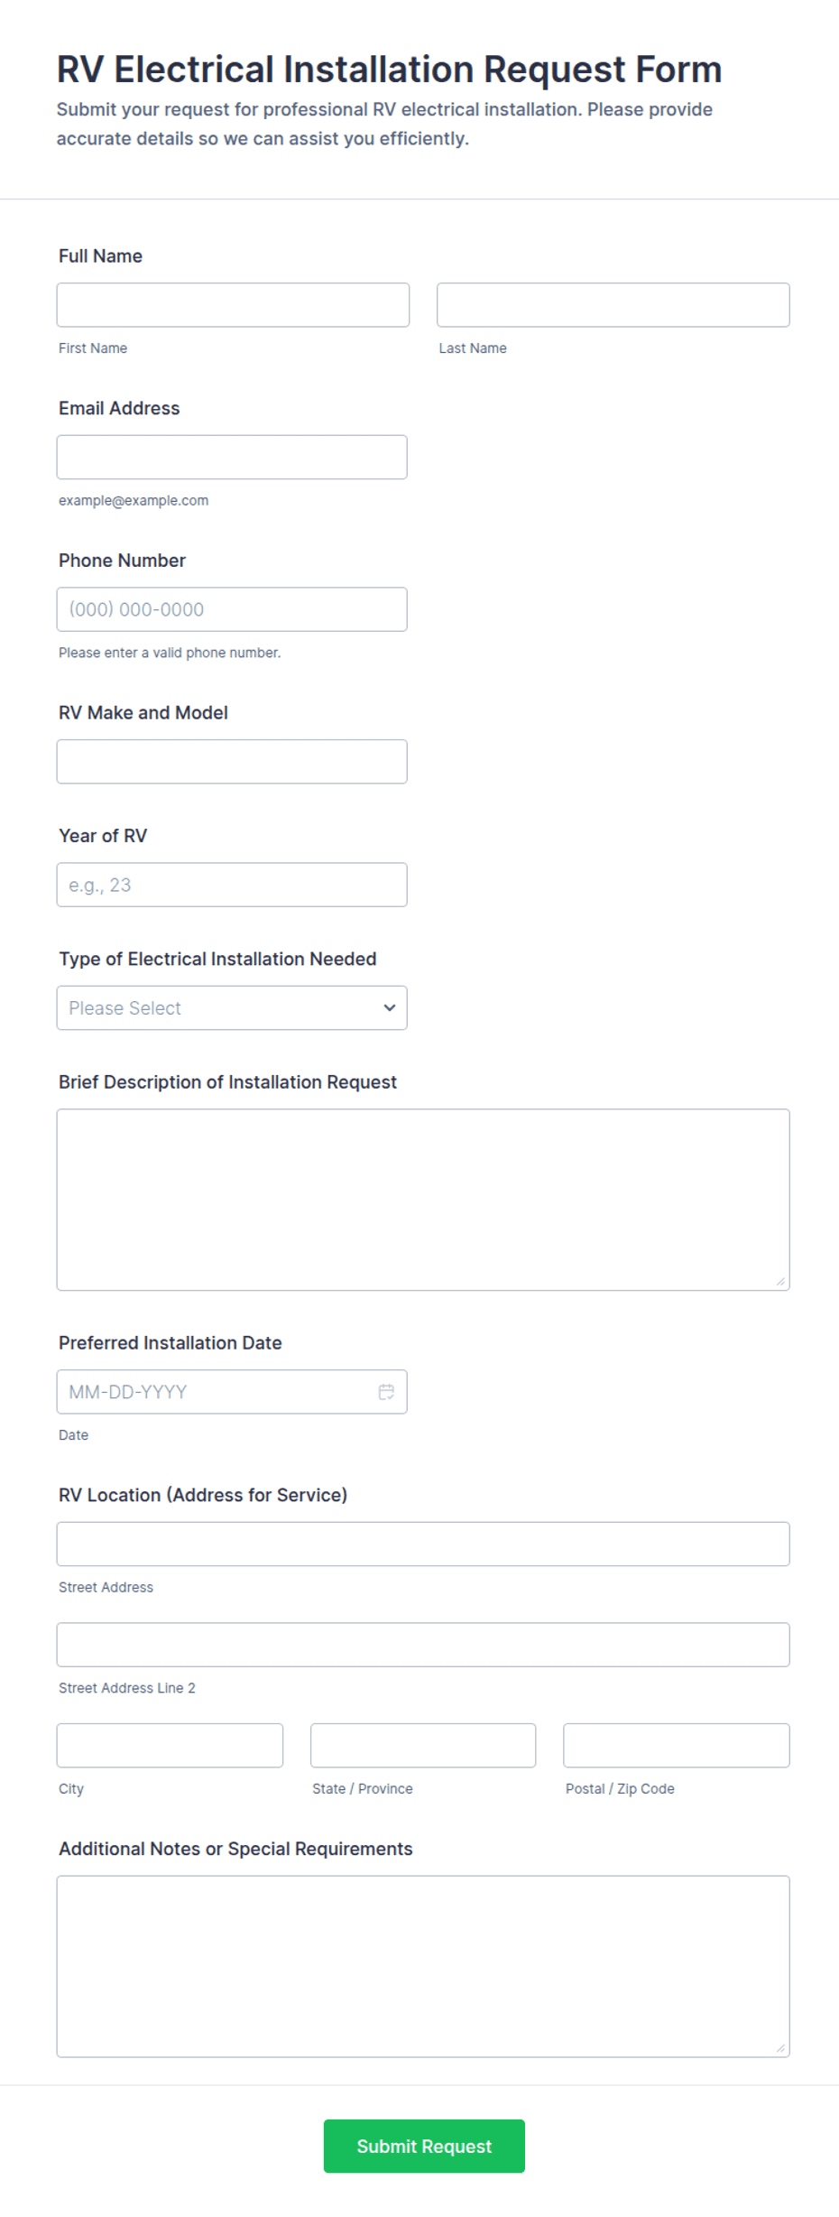The image size is (839, 2217).
Task: Click the Last Name input field
Action: 613,305
